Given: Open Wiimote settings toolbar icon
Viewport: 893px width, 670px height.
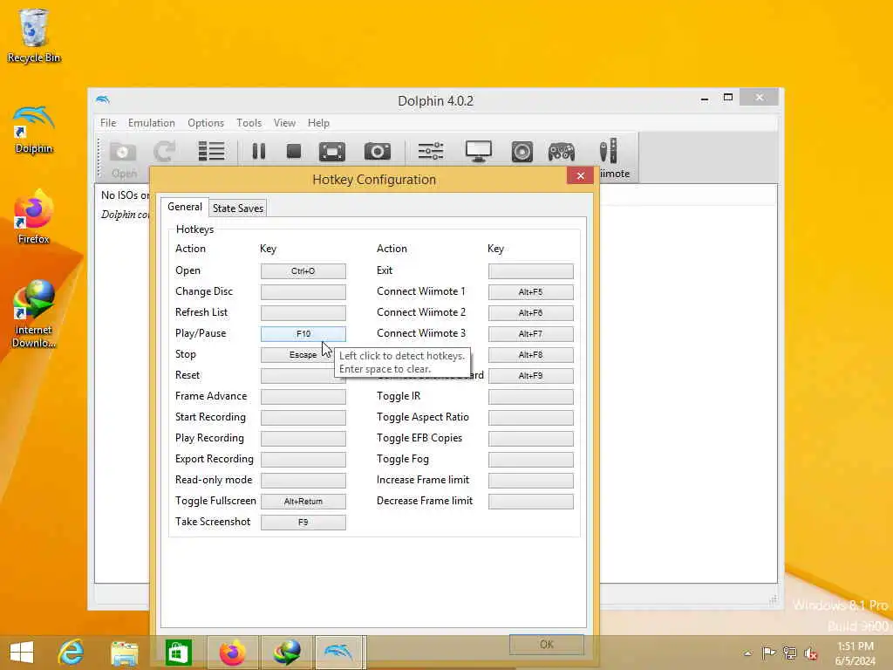Looking at the screenshot, I should [x=608, y=151].
